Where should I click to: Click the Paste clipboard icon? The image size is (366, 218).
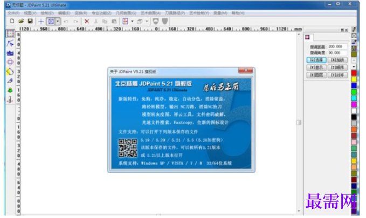pyautogui.click(x=114, y=22)
